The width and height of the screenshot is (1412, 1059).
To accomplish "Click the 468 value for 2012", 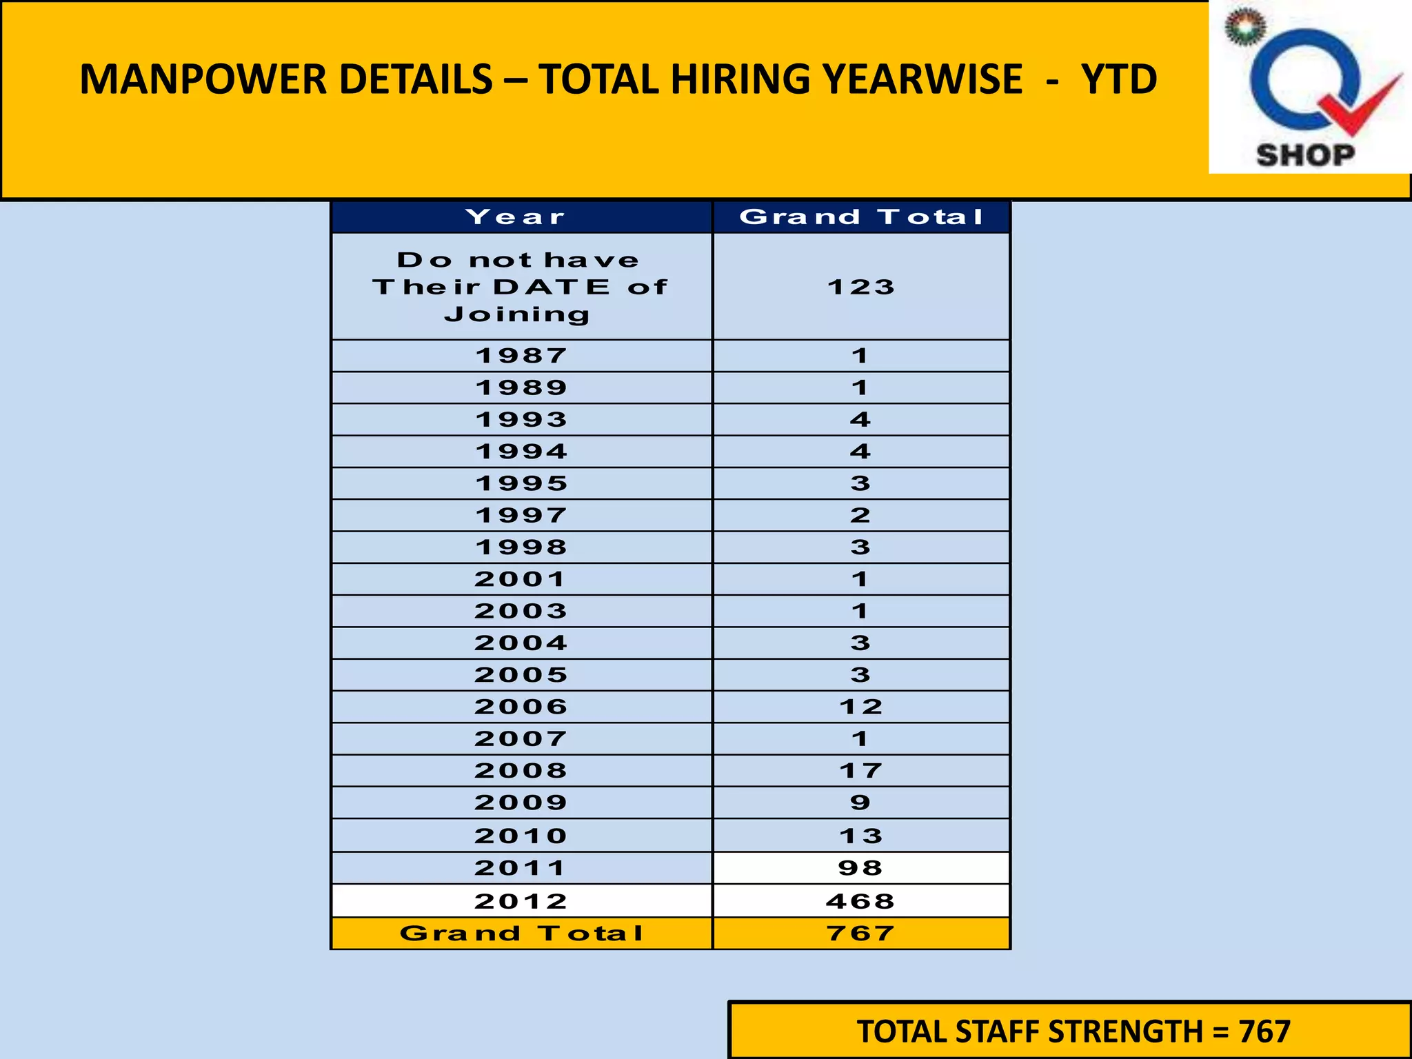I will coord(861,901).
